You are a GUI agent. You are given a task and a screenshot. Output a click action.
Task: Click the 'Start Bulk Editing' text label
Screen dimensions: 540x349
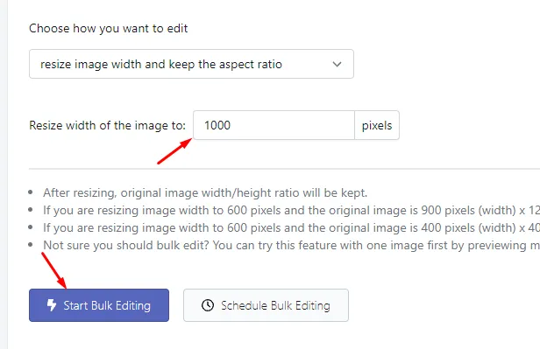pos(107,305)
